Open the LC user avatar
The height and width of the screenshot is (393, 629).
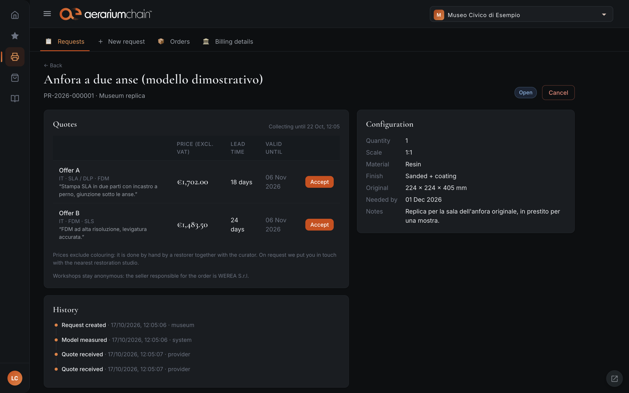15,378
